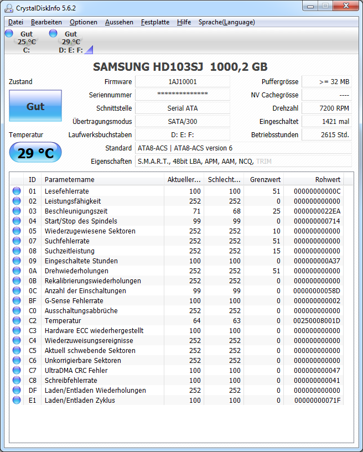This screenshot has width=363, height=452.
Task: Switch to D: E: F: drive tab
Action: pos(71,41)
